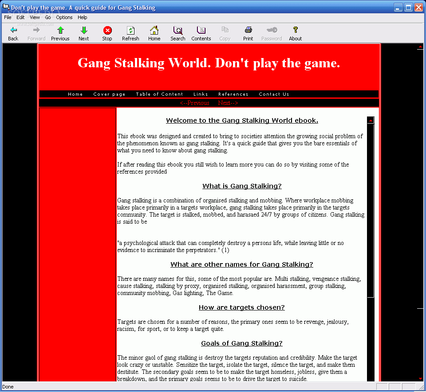Visit the Links page in the nav bar

[201, 94]
